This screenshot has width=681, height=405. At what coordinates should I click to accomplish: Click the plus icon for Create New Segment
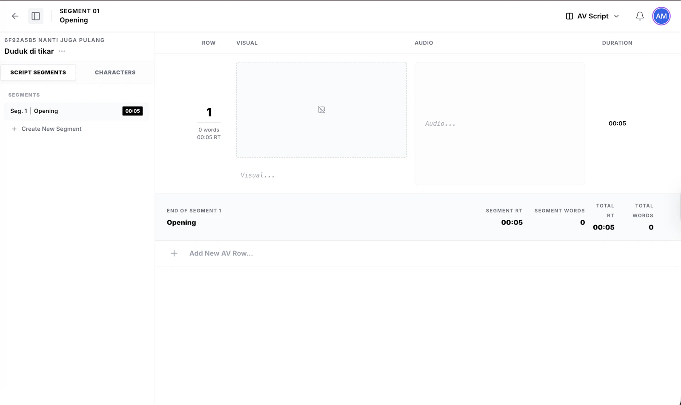click(14, 129)
